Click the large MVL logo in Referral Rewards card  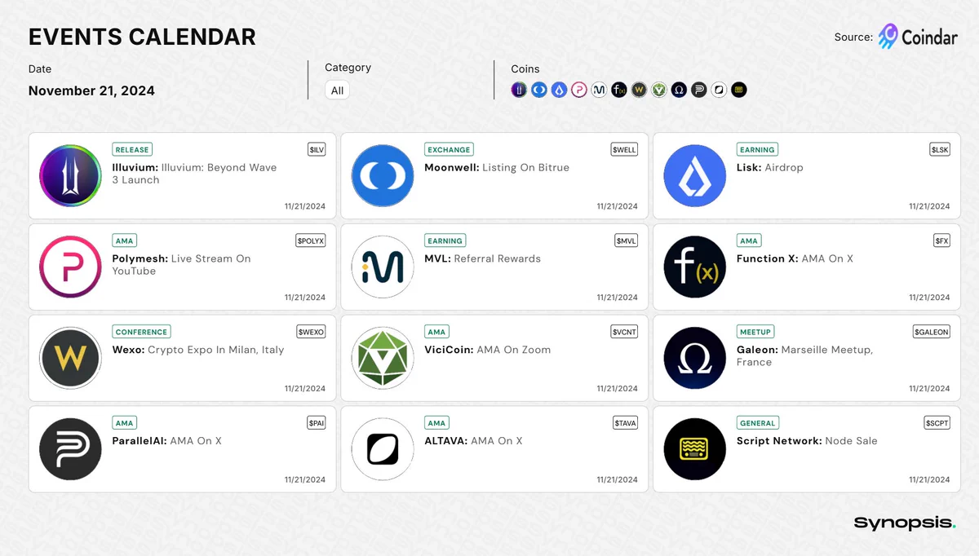point(383,267)
